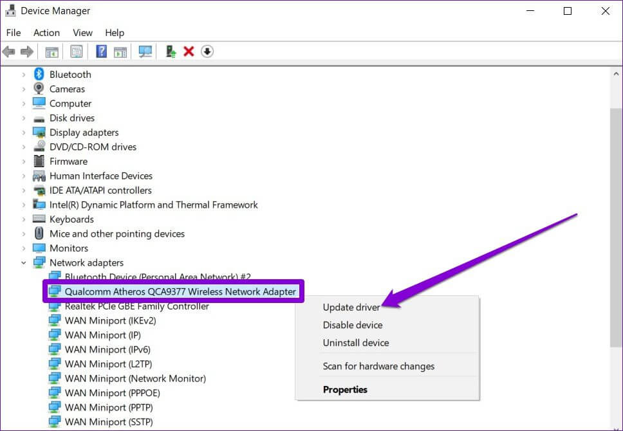Click the vertical scrollbar thumb
623x431 pixels.
point(616,226)
